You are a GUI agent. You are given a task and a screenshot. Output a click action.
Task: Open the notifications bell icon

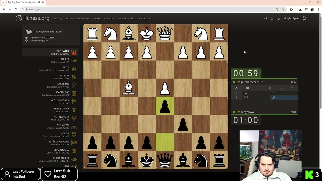click(278, 18)
